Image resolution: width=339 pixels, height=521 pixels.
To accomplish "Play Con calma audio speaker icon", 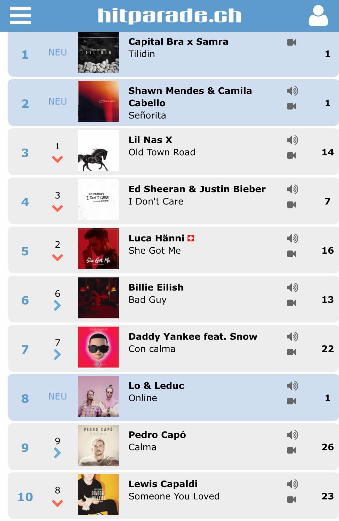I will pos(292,336).
